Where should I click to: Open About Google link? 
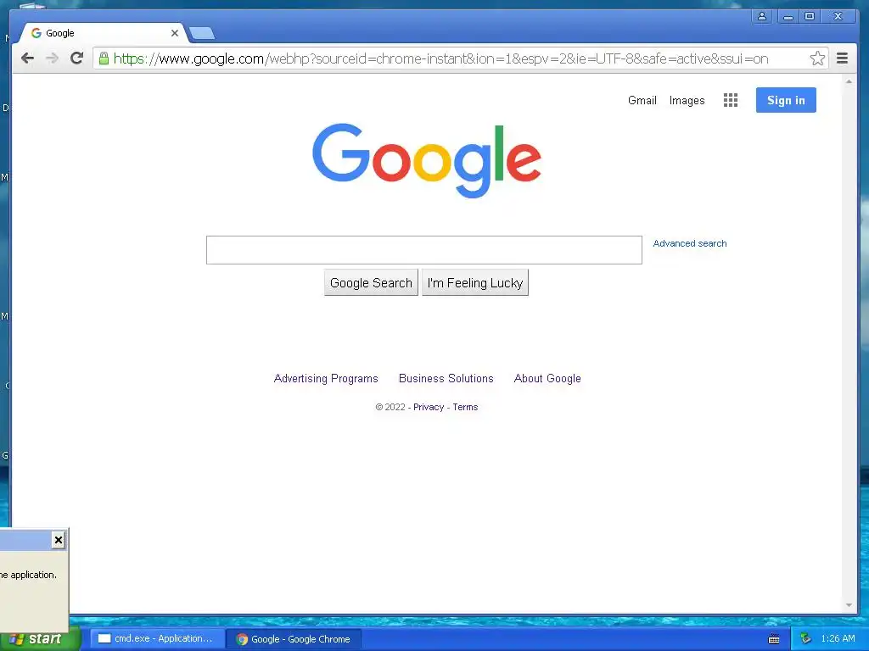pyautogui.click(x=547, y=379)
